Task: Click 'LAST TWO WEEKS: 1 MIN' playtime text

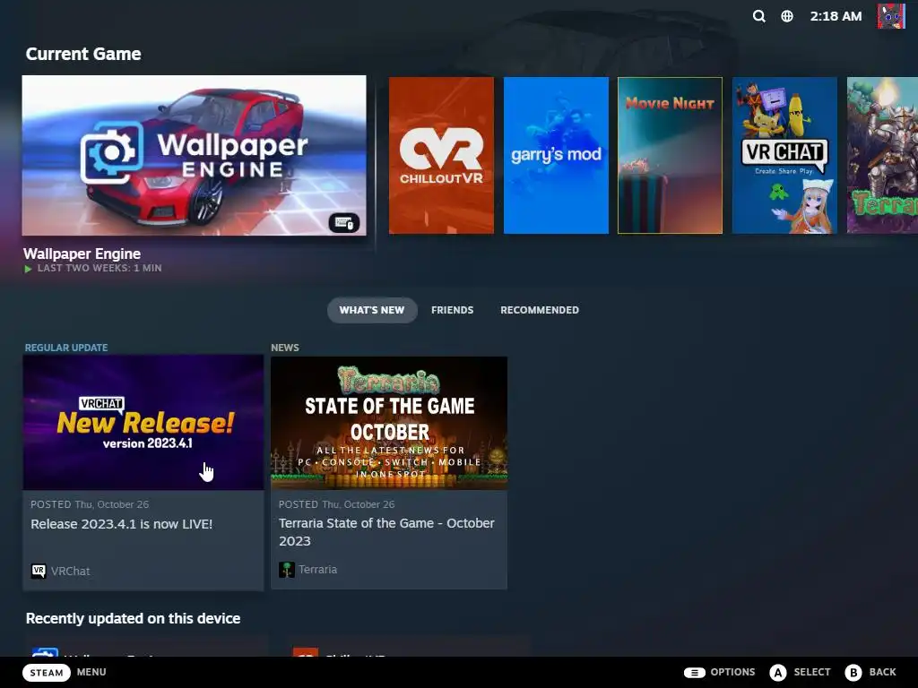Action: [100, 269]
